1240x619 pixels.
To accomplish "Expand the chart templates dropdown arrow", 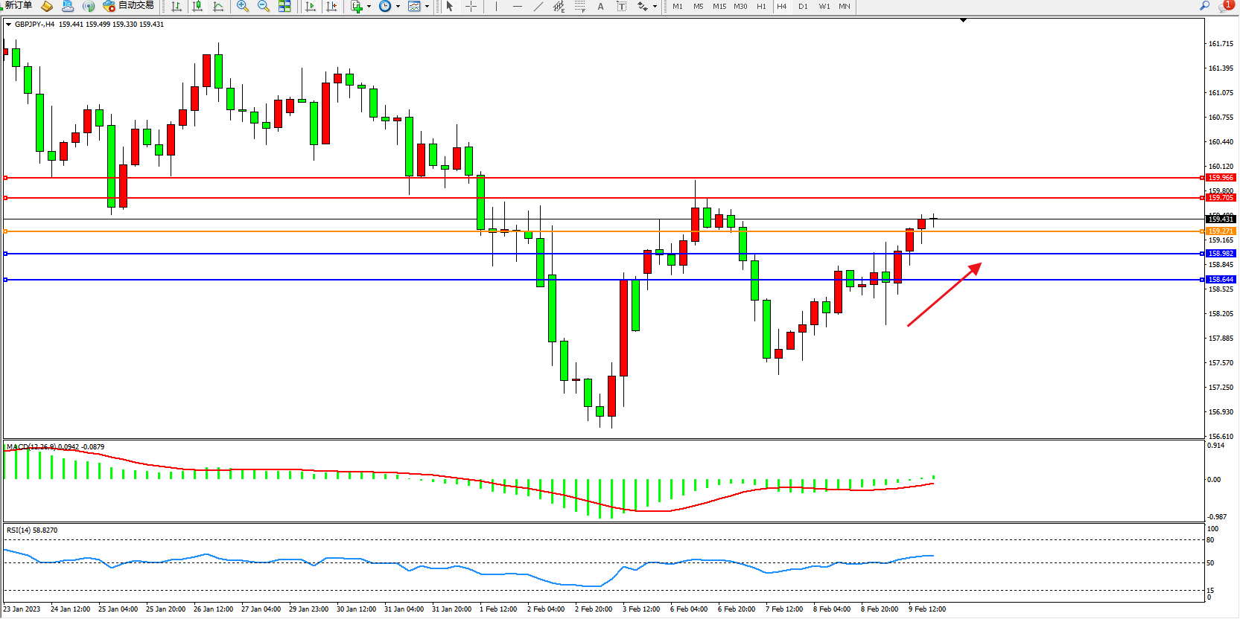I will [x=427, y=7].
